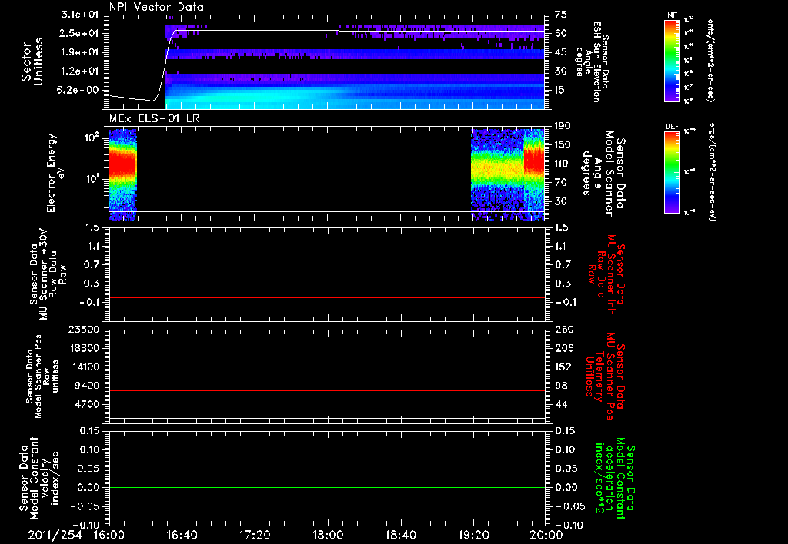Click the '45' sun elevation tick value

click(561, 52)
